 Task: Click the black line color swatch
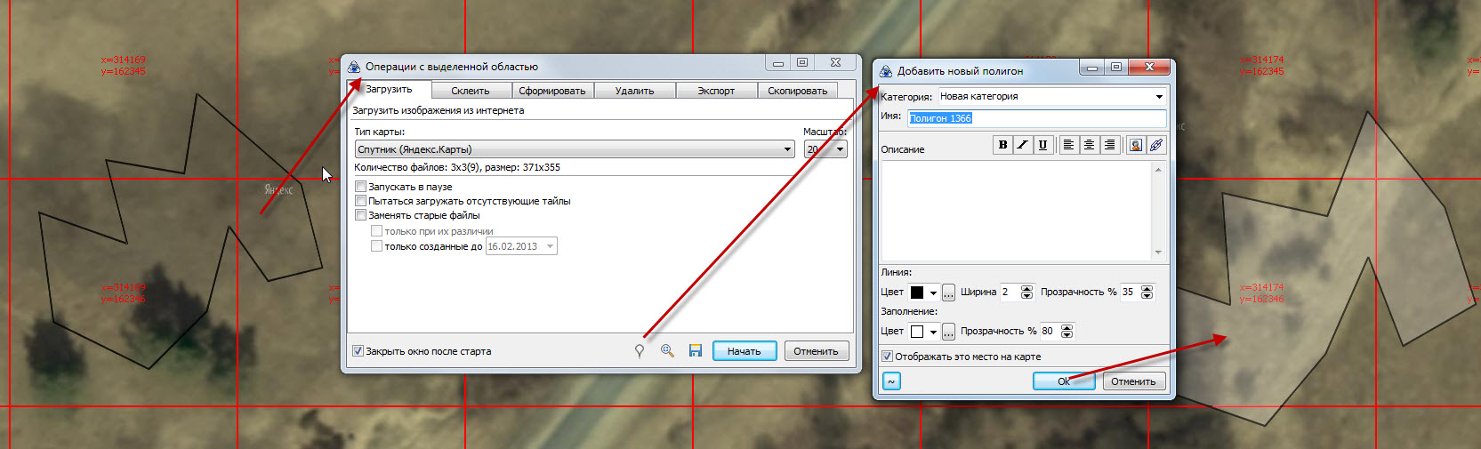[917, 293]
